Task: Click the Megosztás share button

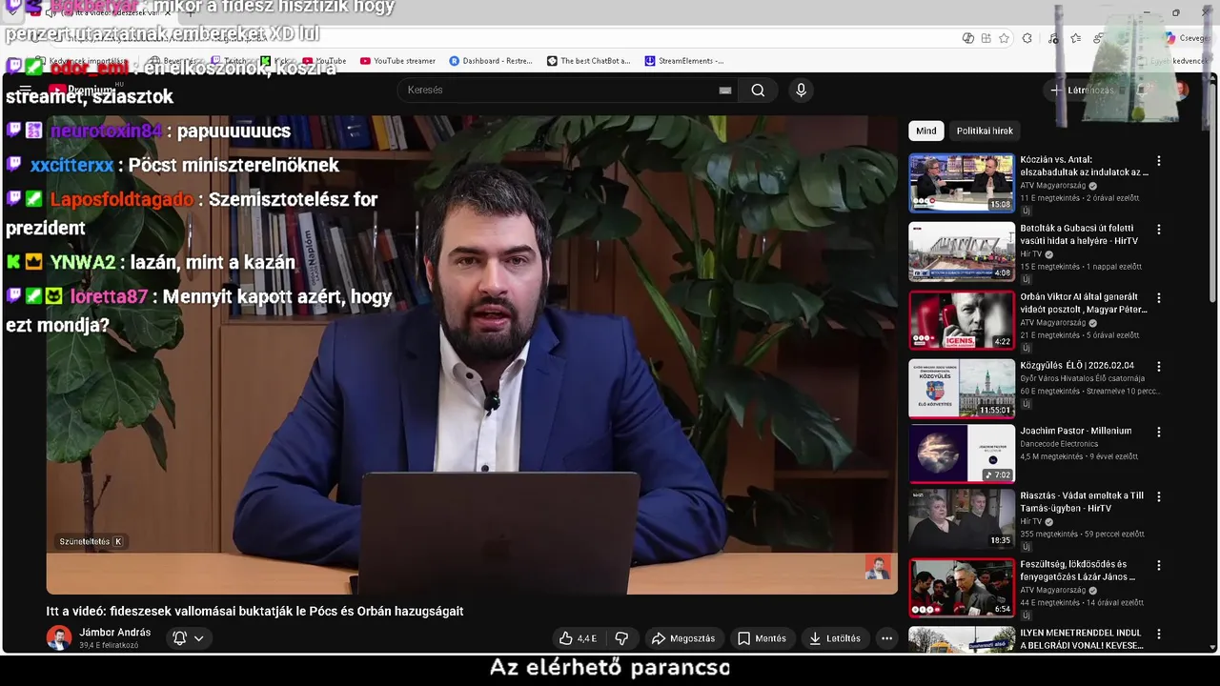Action: click(682, 638)
